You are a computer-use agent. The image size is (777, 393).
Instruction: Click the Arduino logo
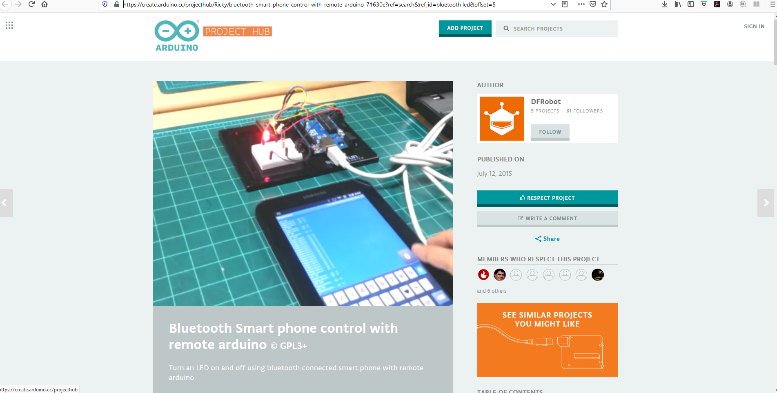coord(177,36)
